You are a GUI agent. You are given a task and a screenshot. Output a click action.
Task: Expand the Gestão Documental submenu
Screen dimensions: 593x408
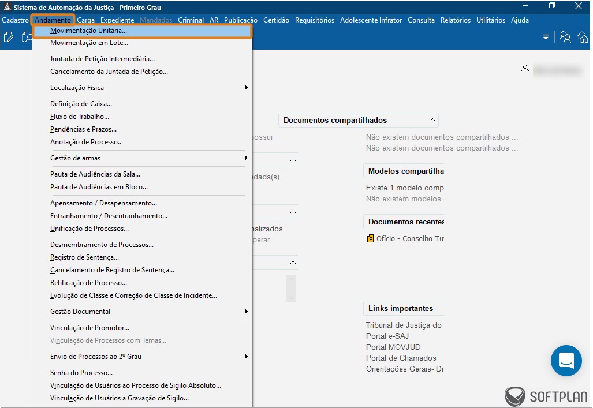[x=246, y=312]
